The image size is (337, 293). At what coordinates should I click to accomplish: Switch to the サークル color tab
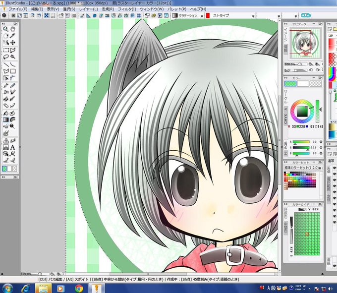coord(285,97)
